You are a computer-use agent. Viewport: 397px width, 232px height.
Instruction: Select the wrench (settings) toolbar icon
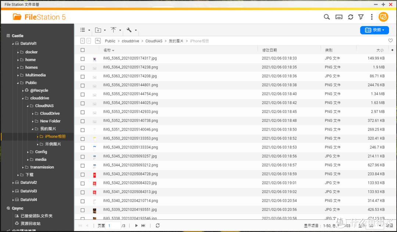click(x=129, y=30)
